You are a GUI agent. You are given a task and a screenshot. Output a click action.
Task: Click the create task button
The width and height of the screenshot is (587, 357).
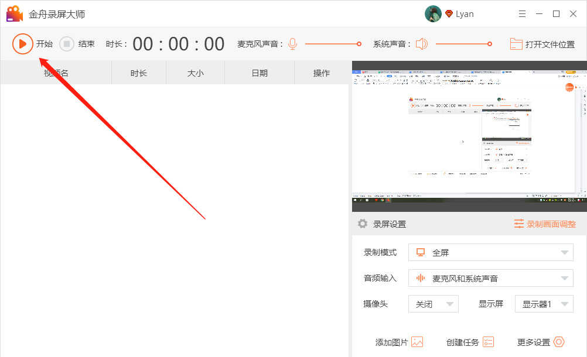(x=470, y=342)
